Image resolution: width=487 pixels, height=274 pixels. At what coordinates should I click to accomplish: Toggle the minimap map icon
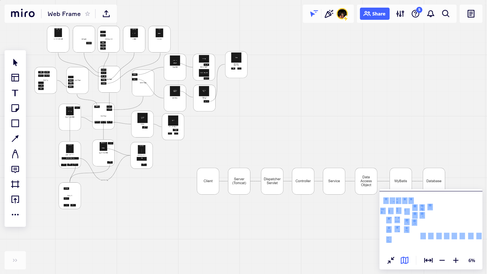tap(405, 260)
